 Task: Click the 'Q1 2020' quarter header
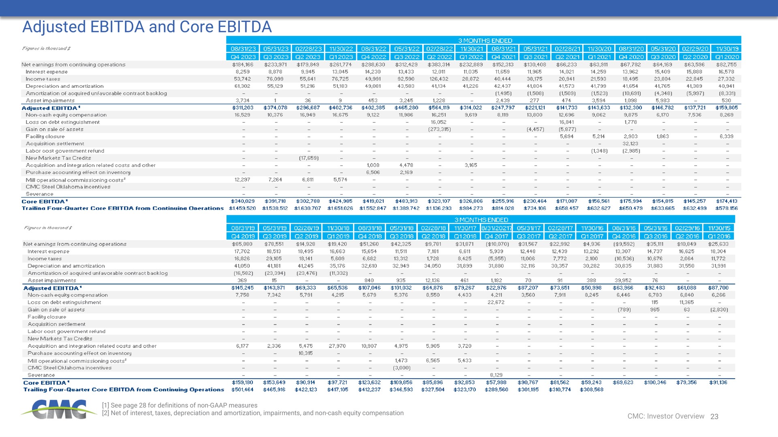(727, 57)
